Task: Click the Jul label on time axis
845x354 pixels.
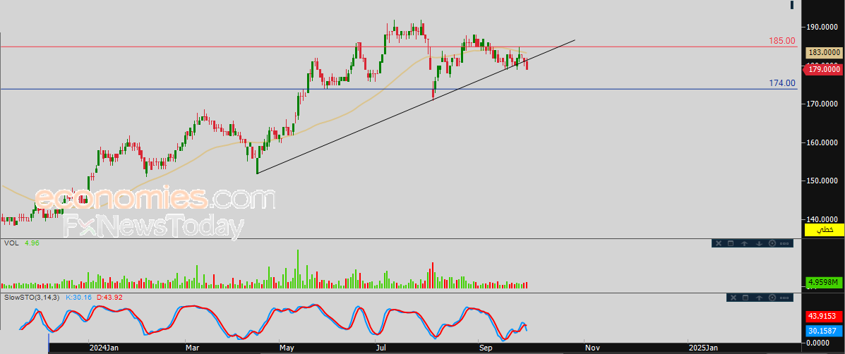Action: tap(382, 348)
